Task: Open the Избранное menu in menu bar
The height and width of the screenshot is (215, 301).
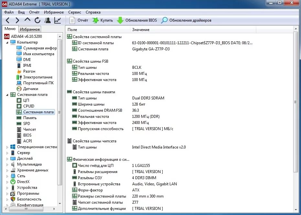Action: click(x=54, y=12)
